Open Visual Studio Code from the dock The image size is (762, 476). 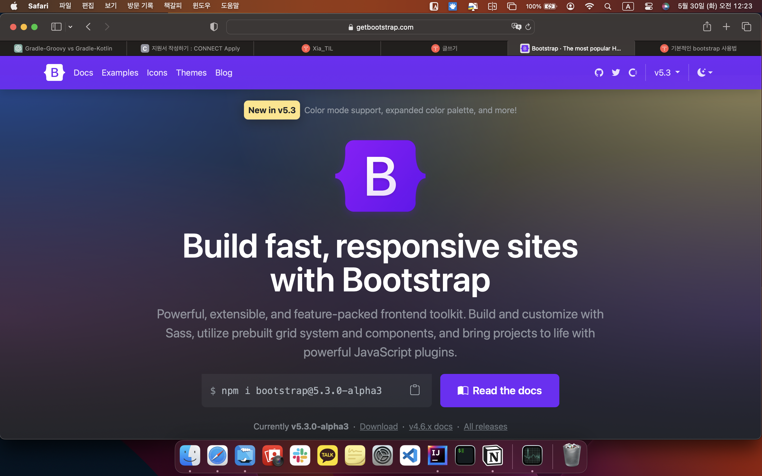point(410,455)
